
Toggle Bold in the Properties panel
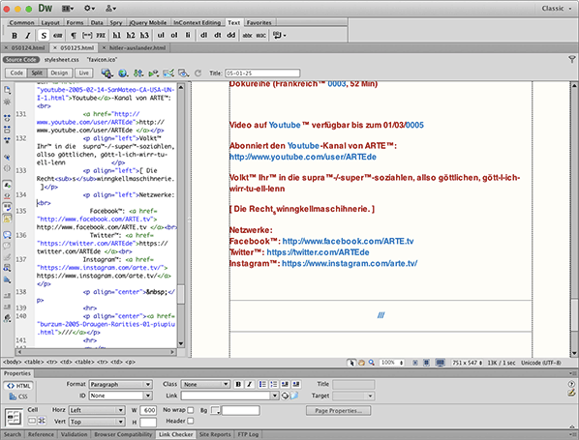(x=238, y=384)
